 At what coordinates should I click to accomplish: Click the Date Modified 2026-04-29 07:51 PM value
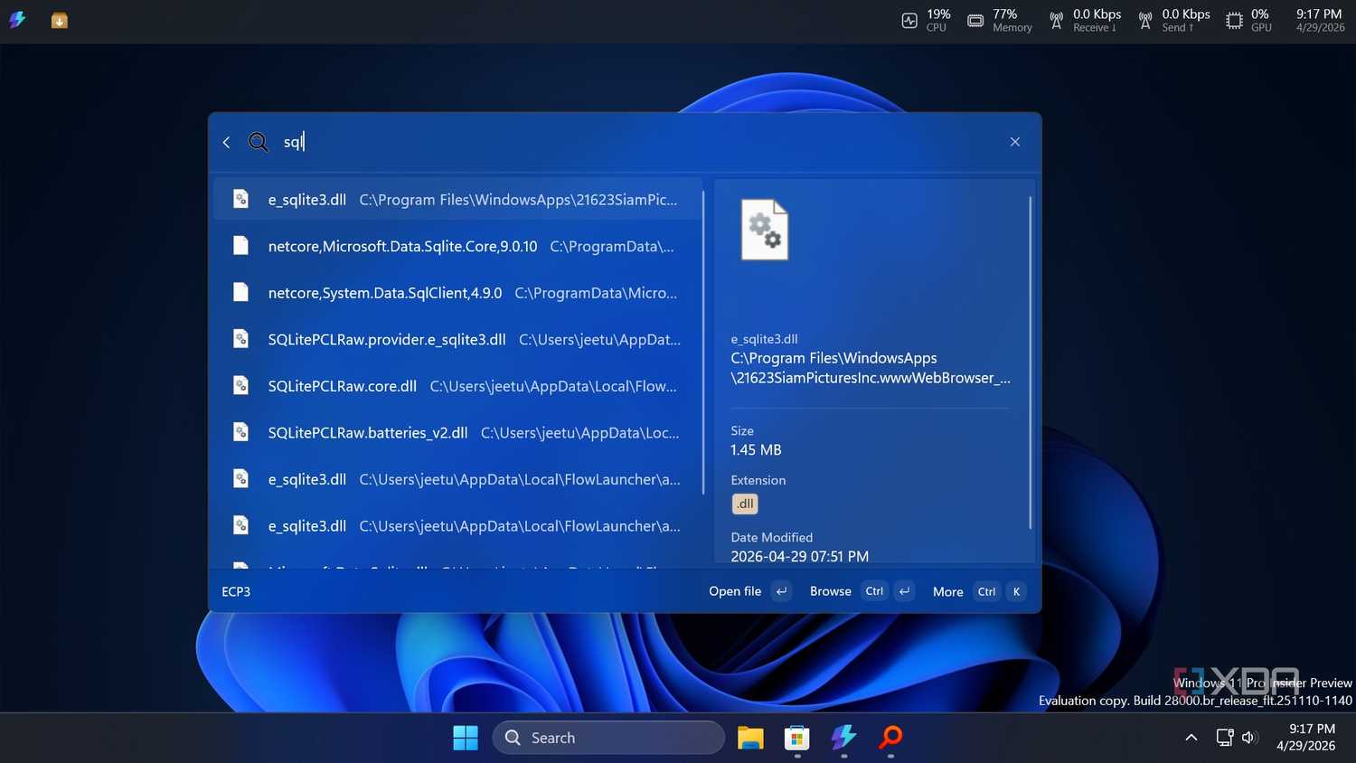point(800,557)
